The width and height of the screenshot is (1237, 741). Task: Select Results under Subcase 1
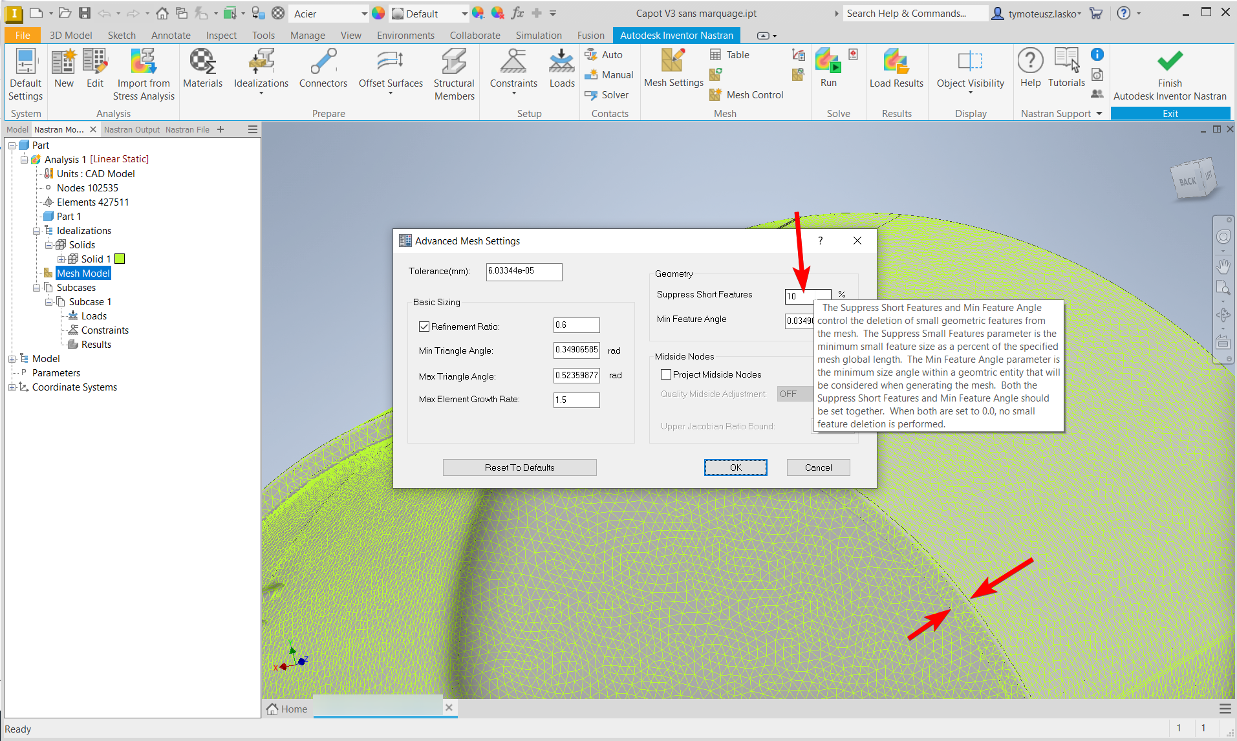pos(96,345)
